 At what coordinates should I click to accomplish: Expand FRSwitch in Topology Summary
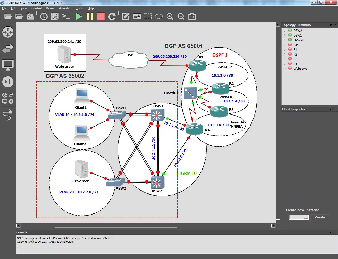click(x=285, y=40)
